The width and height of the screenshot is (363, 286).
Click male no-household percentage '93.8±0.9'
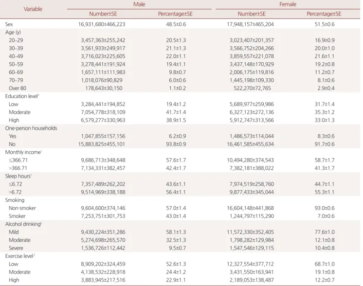click(176, 144)
